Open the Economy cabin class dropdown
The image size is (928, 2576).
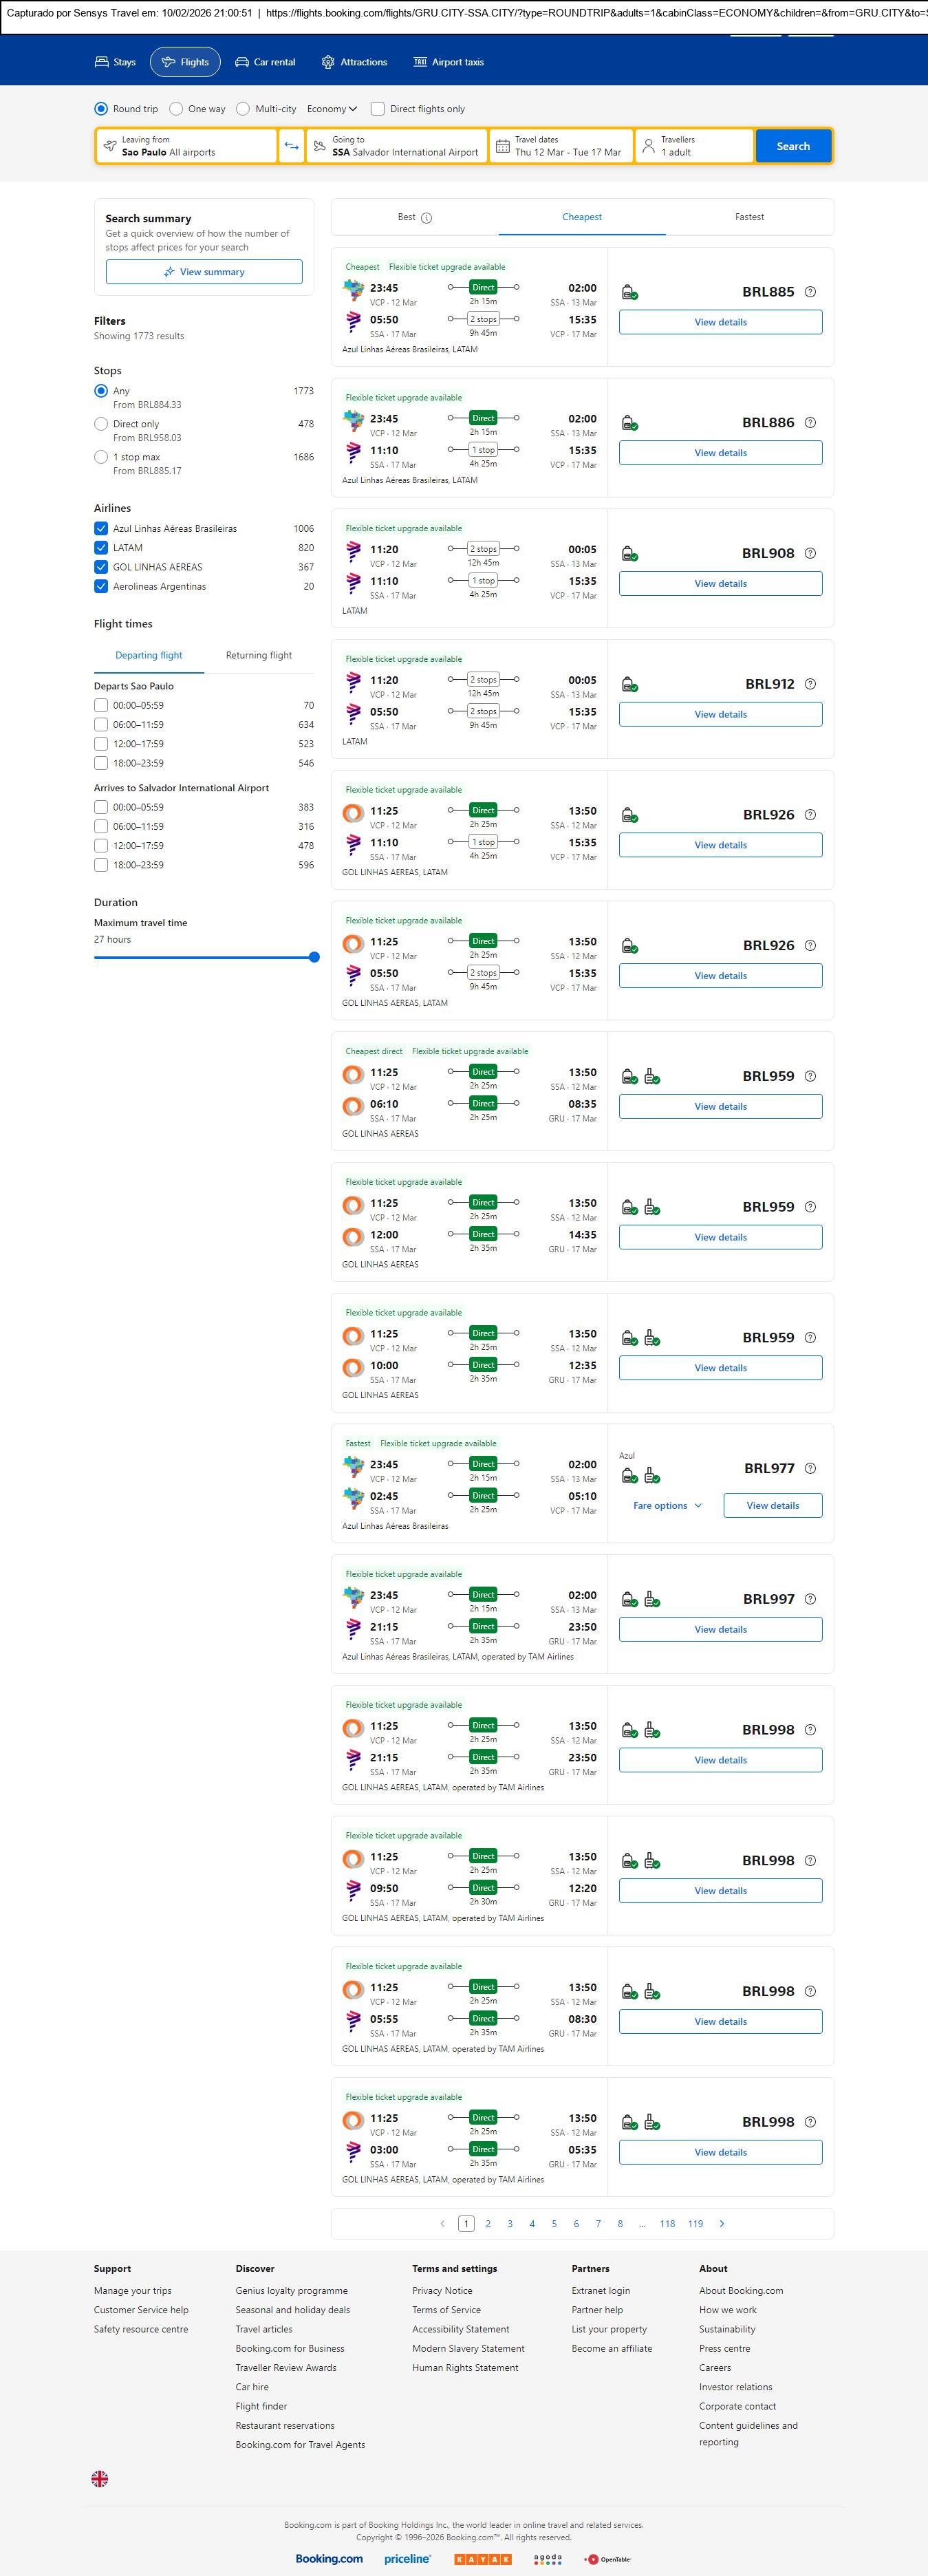332,109
